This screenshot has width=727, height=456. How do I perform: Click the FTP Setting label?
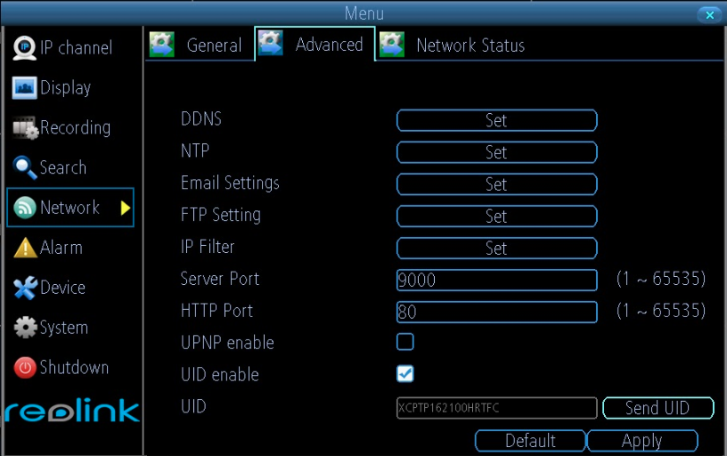tap(221, 215)
